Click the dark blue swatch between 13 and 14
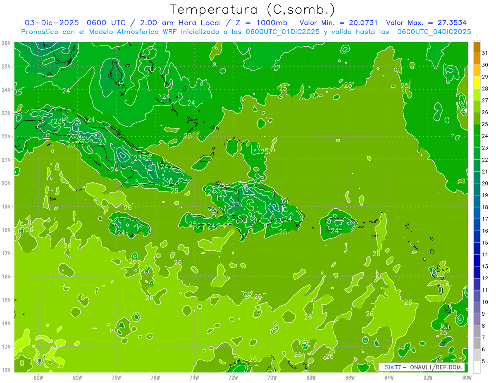The height and width of the screenshot is (383, 496). pos(477,260)
